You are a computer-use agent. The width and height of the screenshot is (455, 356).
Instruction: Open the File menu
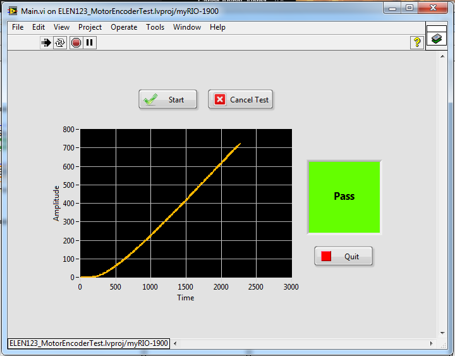tap(18, 27)
